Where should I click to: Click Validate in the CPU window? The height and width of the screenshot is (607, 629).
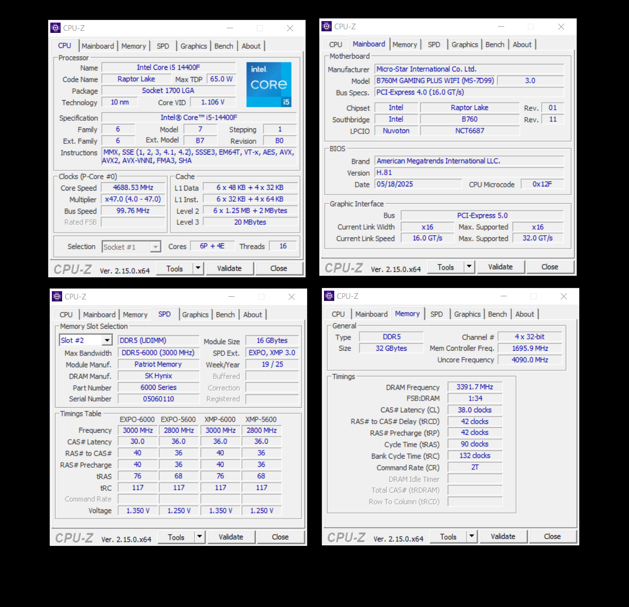pyautogui.click(x=229, y=268)
